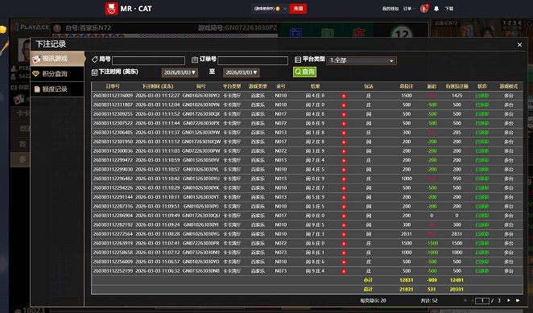Screen dimensions: 533x313
Task: Jump to the last page arrow
Action: (518, 300)
